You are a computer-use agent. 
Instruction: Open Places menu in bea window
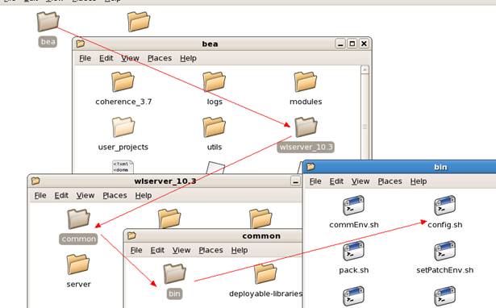point(160,58)
